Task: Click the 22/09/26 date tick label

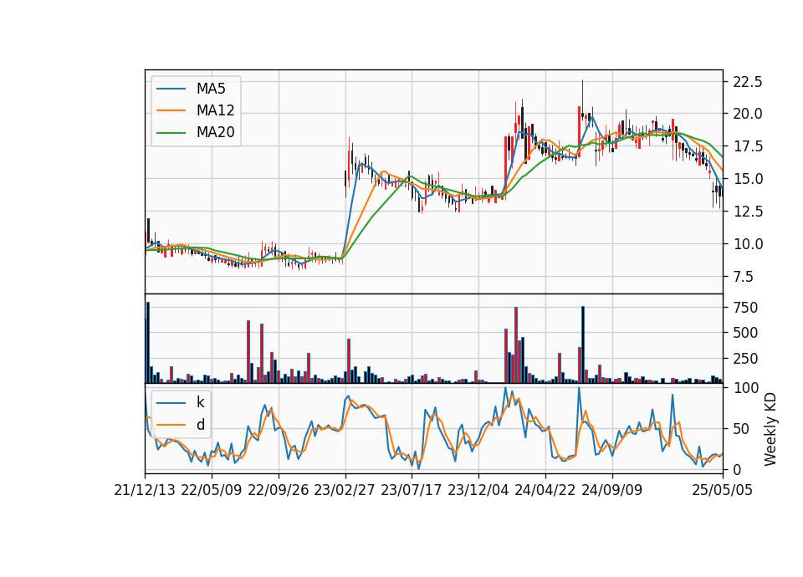Action: pyautogui.click(x=279, y=491)
